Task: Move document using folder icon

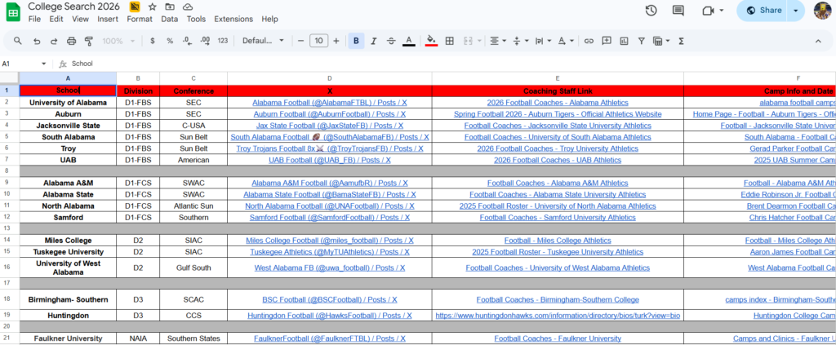Action: pyautogui.click(x=170, y=7)
